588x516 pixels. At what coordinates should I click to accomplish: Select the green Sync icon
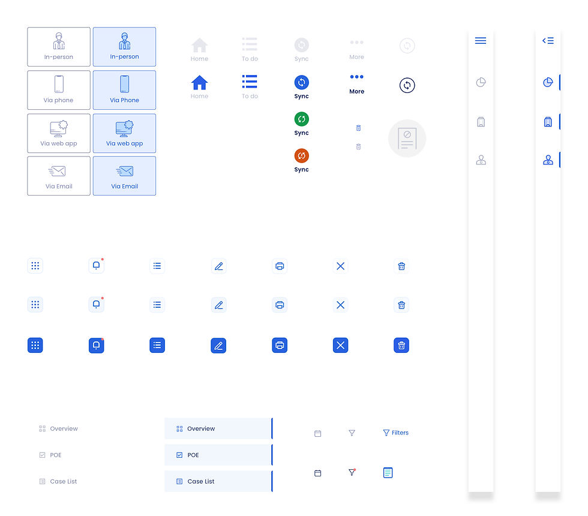coord(301,120)
